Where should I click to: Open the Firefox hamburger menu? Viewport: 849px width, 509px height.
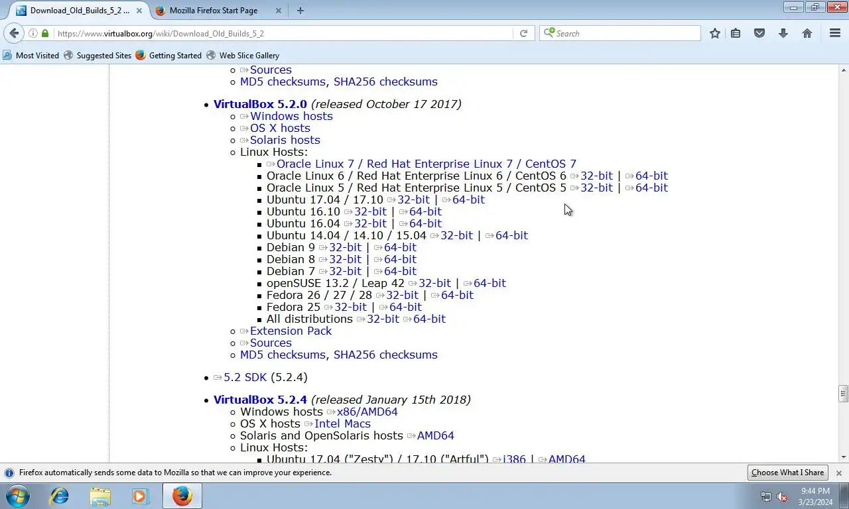pos(835,33)
